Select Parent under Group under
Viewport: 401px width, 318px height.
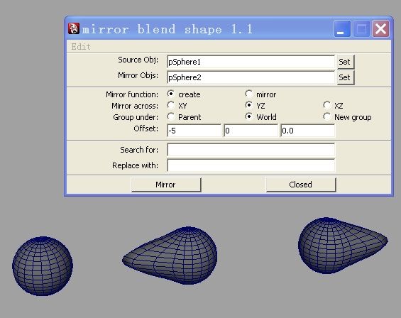(x=171, y=116)
